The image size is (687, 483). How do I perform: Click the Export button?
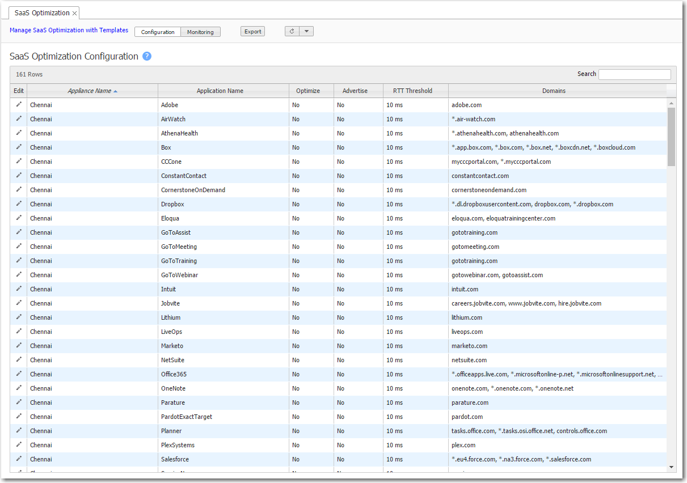(252, 31)
